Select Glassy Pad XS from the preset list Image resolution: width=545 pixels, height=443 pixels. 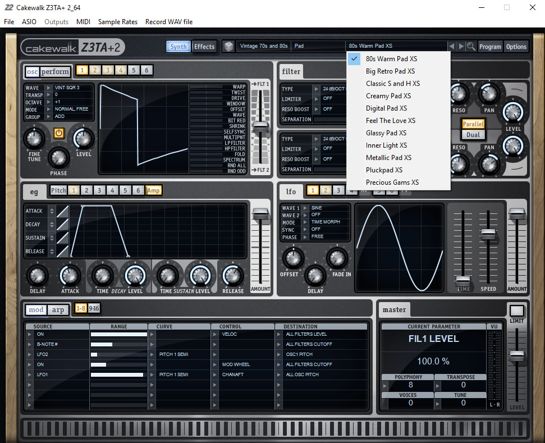pyautogui.click(x=386, y=133)
